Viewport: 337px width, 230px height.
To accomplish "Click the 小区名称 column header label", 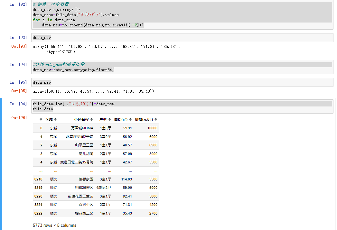I will pyautogui.click(x=81, y=119).
